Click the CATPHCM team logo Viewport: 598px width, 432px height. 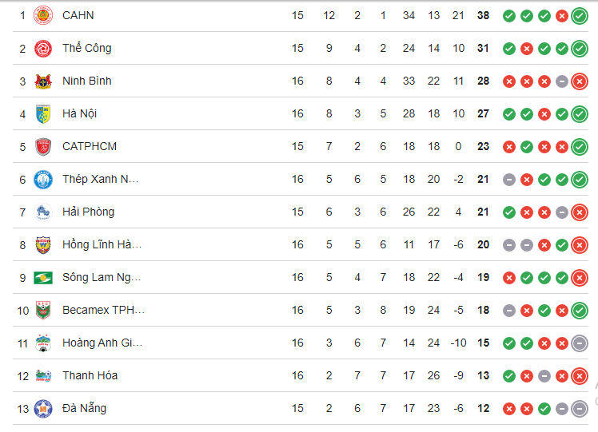(43, 146)
